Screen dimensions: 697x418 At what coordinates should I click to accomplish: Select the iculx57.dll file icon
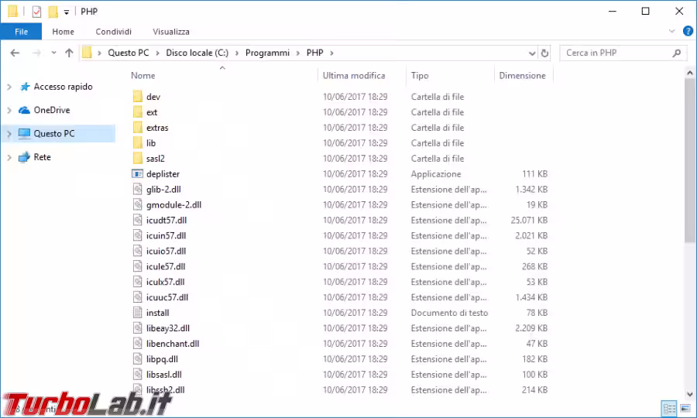point(138,282)
